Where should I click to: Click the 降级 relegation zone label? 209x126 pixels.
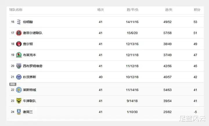tap(12, 84)
